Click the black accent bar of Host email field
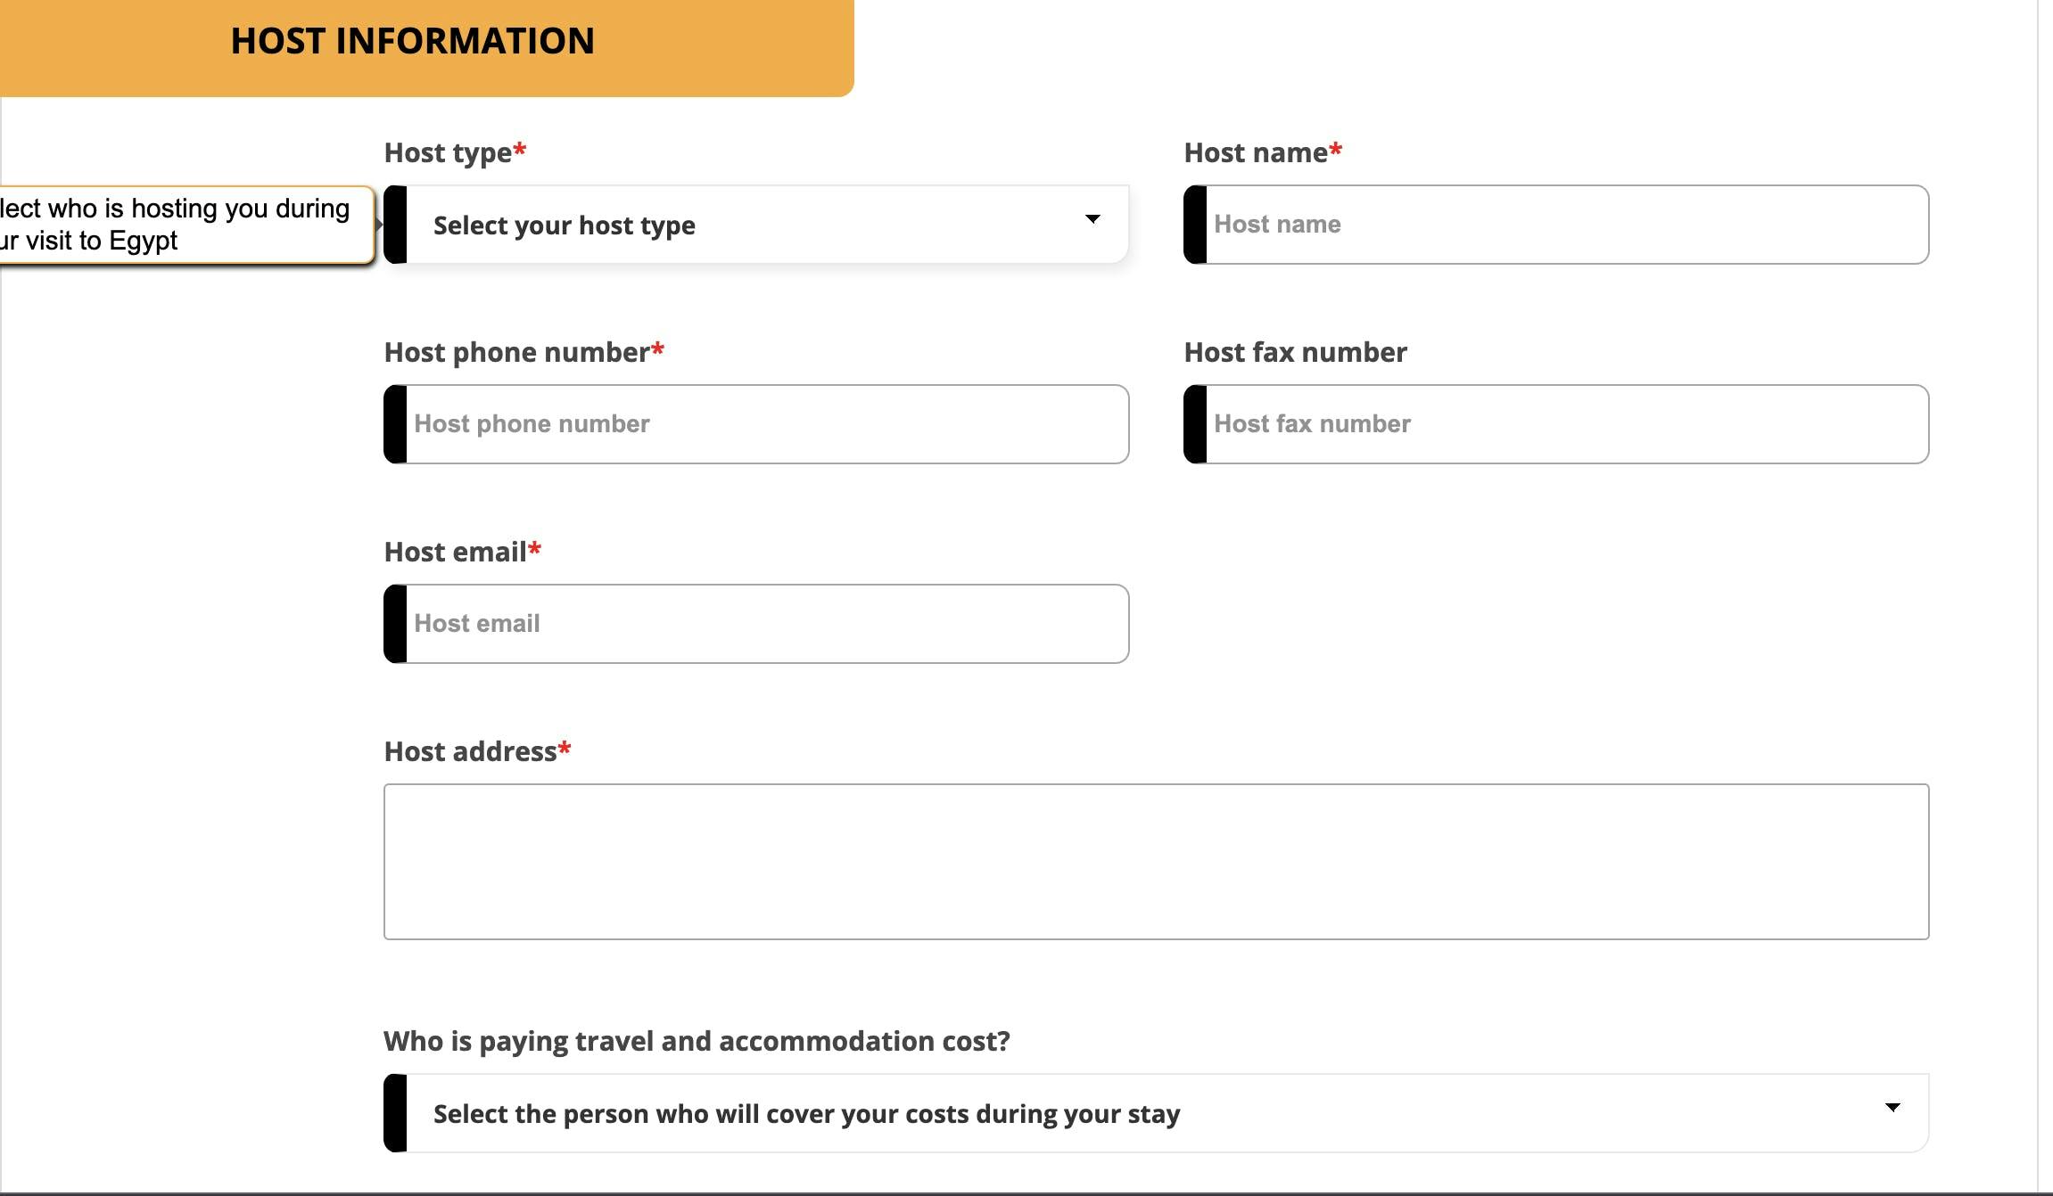Screen dimensions: 2053x1196 [x=395, y=624]
